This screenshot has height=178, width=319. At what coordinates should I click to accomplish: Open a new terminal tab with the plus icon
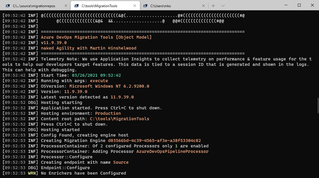pyautogui.click(x=213, y=5)
